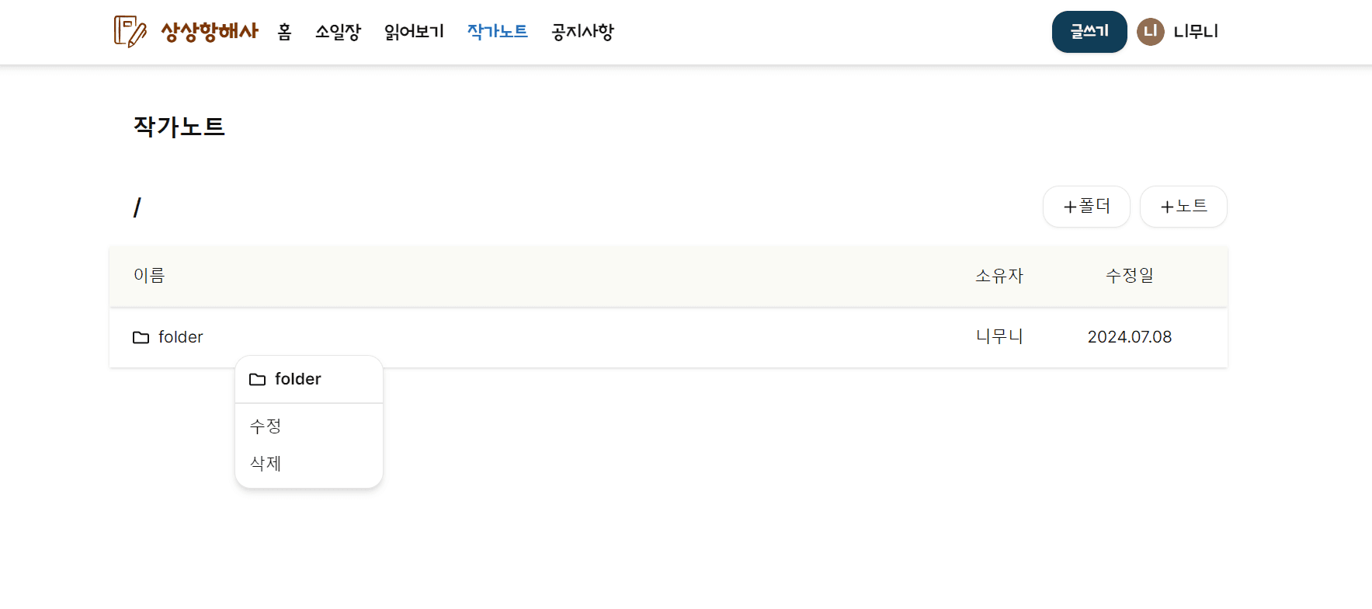Open the folder row in the list

669,337
